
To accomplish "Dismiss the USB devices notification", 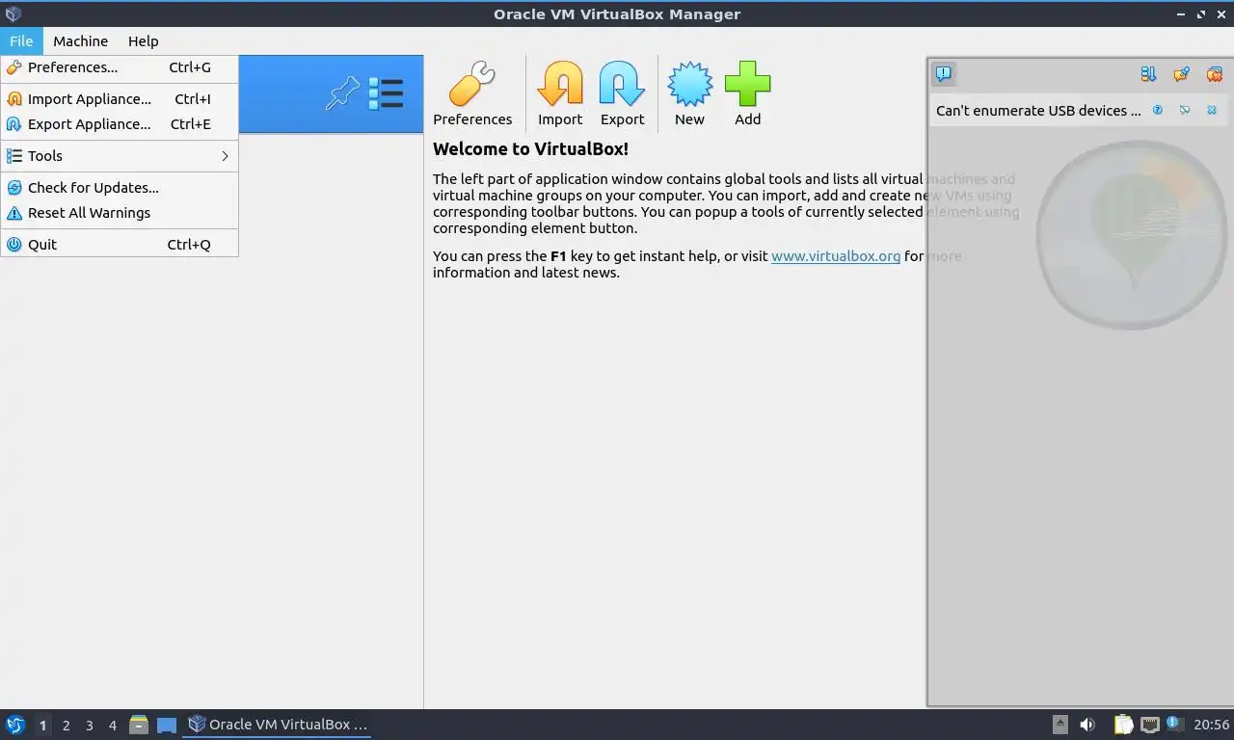I will tap(1212, 110).
